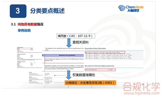The image size is (161, 96).
Task: Click the blue section number 3 badge
Action: coord(18,11)
